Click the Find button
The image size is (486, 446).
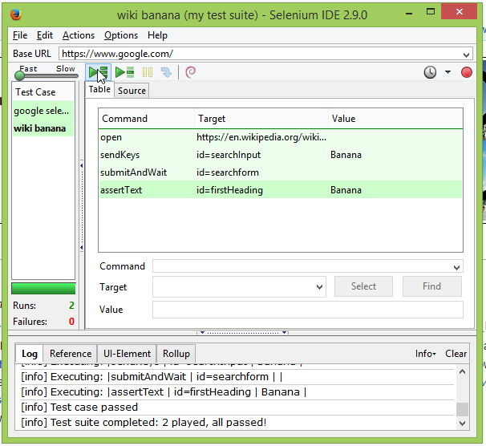431,286
